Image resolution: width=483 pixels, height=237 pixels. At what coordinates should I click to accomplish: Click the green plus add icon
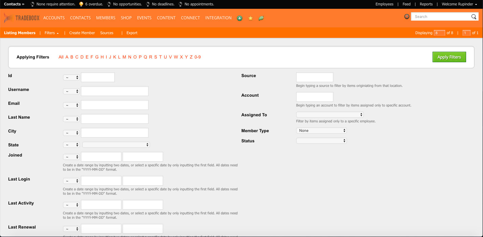click(240, 18)
